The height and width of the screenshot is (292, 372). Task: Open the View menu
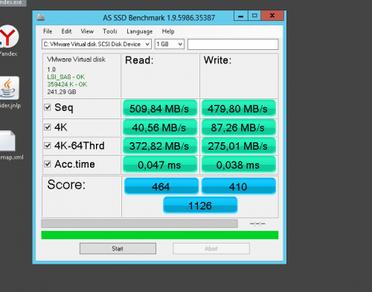87,31
